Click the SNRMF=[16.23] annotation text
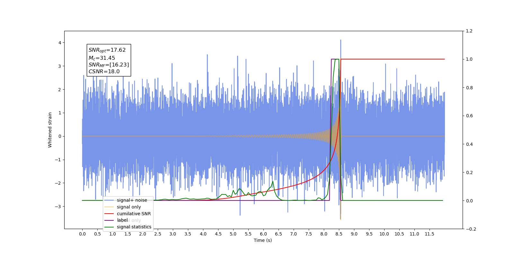 pyautogui.click(x=109, y=65)
